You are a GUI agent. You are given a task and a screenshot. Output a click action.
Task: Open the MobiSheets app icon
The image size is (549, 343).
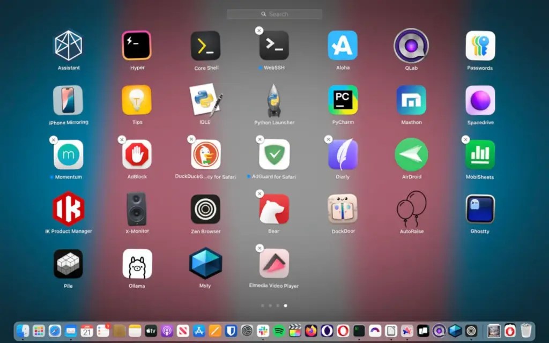coord(480,155)
